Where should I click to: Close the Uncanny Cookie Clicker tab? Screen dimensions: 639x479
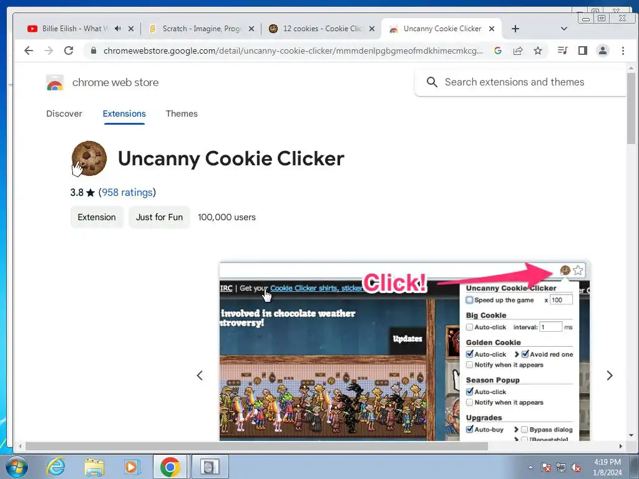[x=492, y=29]
